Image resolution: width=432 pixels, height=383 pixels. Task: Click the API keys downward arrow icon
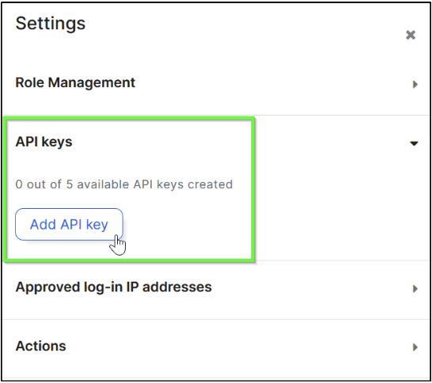(x=414, y=143)
